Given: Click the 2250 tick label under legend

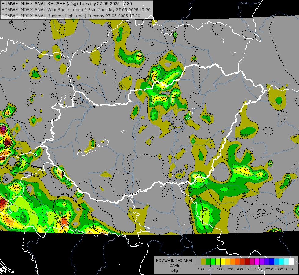Looking at the screenshot, I should point(269,269).
